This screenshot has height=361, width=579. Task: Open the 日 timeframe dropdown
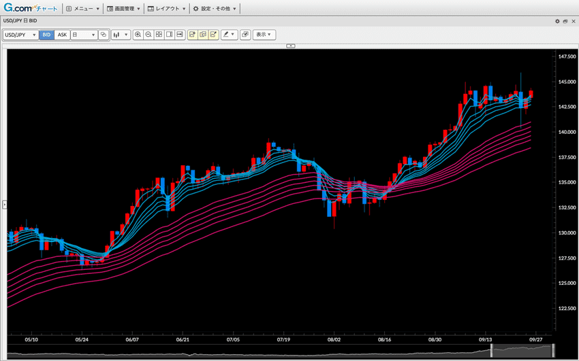84,35
